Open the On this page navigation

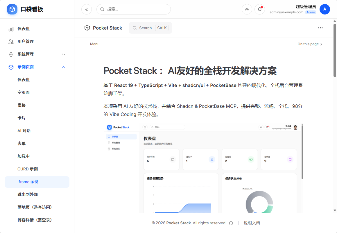point(310,44)
